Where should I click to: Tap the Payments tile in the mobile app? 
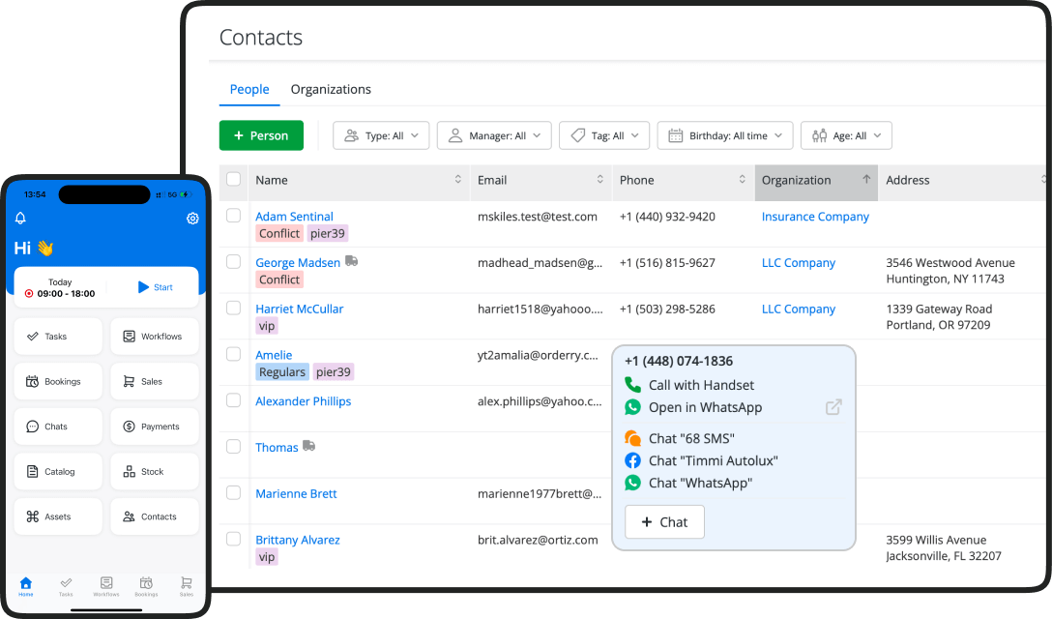click(x=154, y=427)
